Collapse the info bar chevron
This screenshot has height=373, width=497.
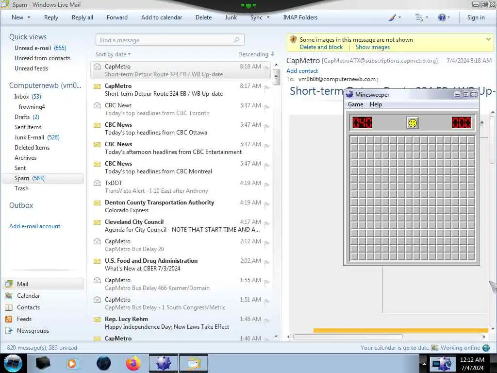(488, 39)
